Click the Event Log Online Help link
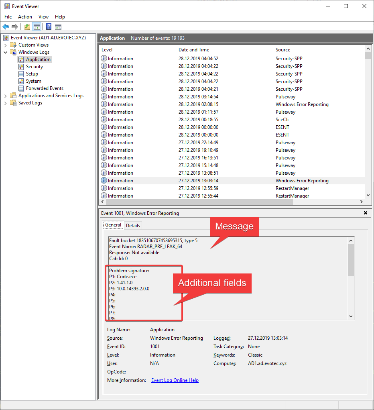The height and width of the screenshot is (410, 374). click(x=175, y=380)
